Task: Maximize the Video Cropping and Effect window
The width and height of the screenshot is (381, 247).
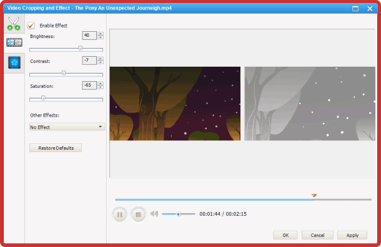Action: 355,9
